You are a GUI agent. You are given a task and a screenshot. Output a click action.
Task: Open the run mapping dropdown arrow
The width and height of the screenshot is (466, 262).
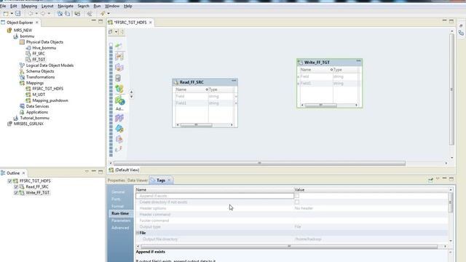point(108,14)
